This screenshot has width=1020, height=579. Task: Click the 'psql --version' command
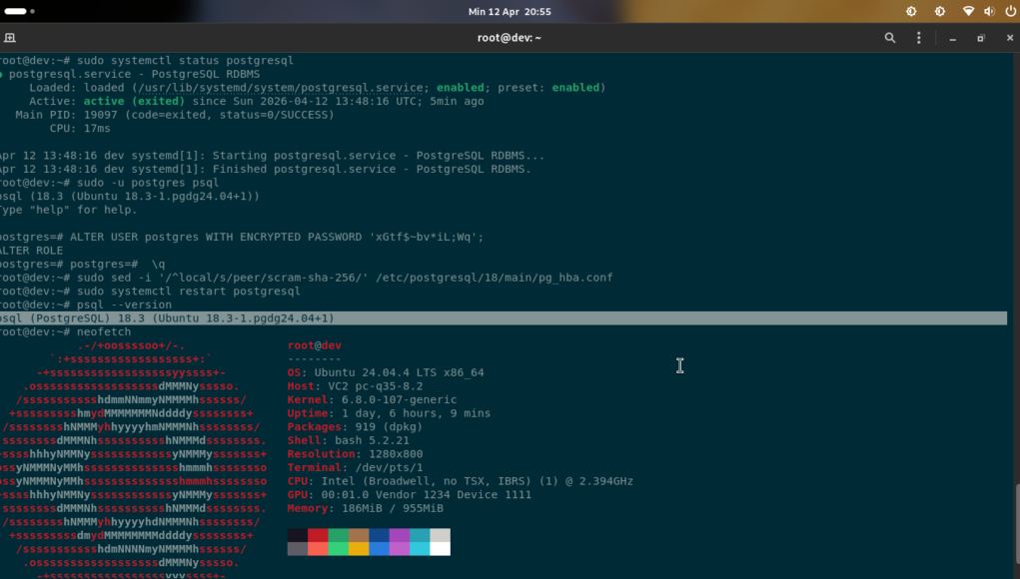[124, 304]
